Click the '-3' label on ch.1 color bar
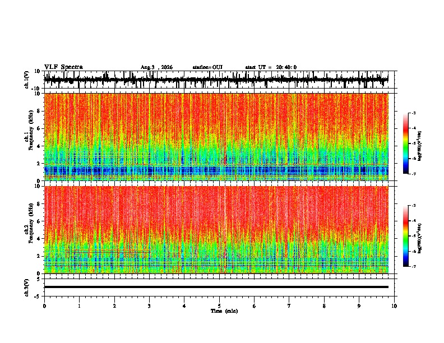The height and width of the screenshot is (343, 444). (x=413, y=113)
